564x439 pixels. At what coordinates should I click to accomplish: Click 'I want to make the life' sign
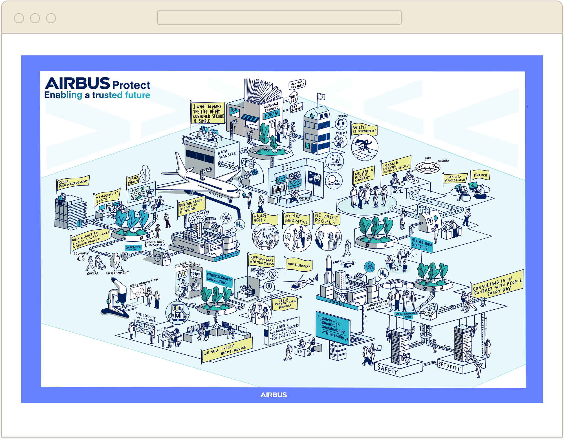208,113
